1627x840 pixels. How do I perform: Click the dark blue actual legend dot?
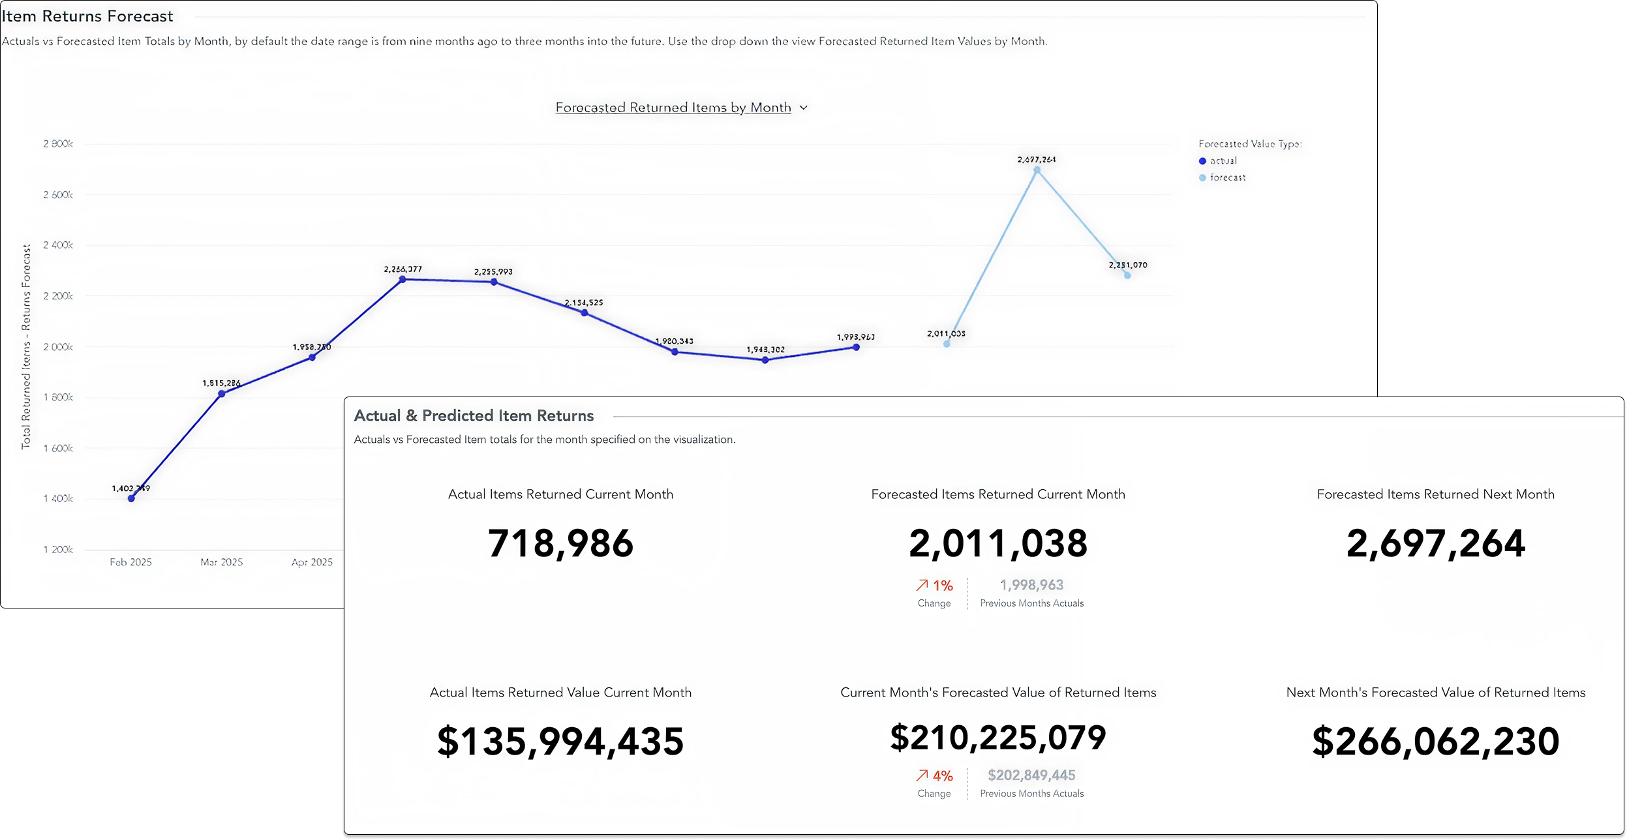(x=1202, y=161)
